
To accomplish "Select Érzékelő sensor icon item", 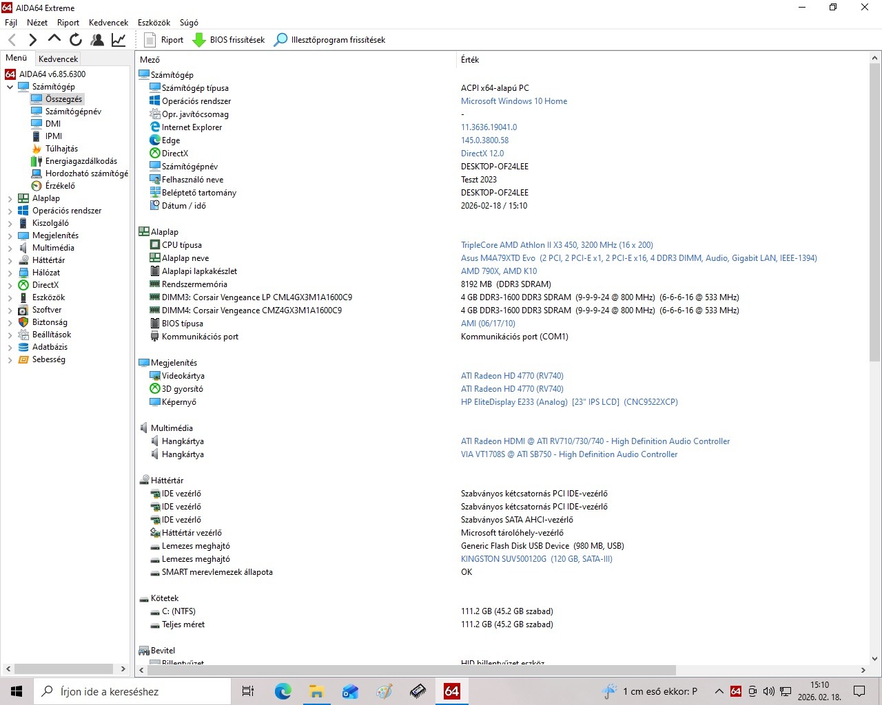I will pos(37,186).
